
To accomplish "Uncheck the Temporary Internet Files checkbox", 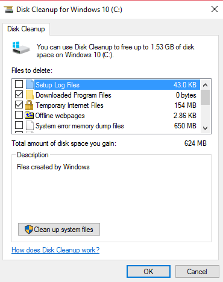I will [19, 105].
